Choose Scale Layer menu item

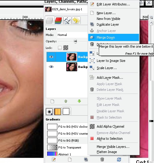coord(113,68)
